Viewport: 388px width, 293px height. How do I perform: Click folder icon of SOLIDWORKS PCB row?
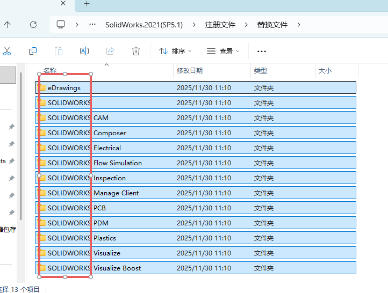[x=41, y=208]
